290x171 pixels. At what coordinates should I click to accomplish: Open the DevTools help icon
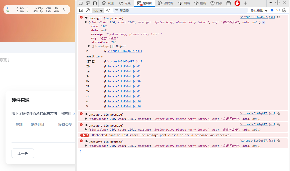click(277, 2)
